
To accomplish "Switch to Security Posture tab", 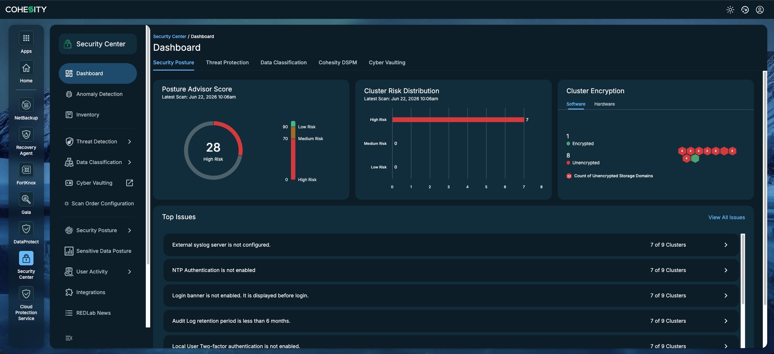I will [x=174, y=63].
